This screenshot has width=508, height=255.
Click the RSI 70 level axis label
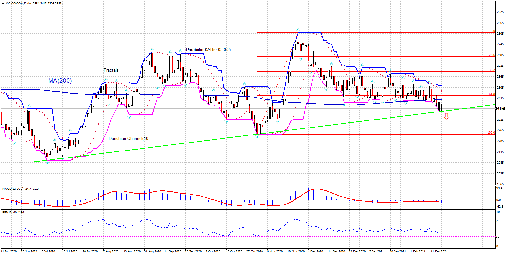click(498, 221)
